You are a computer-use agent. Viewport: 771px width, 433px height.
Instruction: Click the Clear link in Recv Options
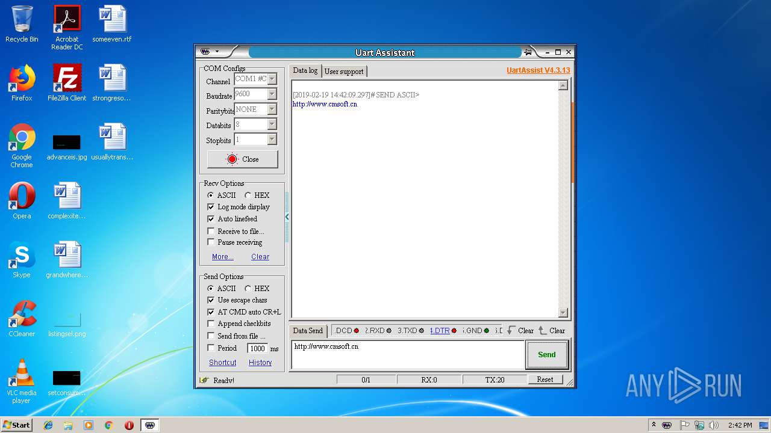tap(260, 257)
